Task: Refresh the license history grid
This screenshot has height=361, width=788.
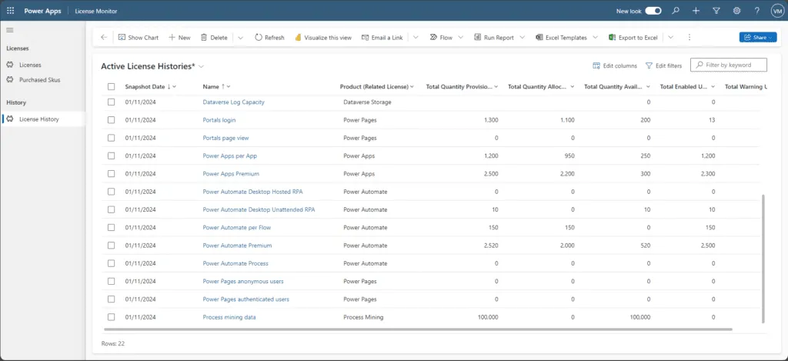Action: [269, 37]
